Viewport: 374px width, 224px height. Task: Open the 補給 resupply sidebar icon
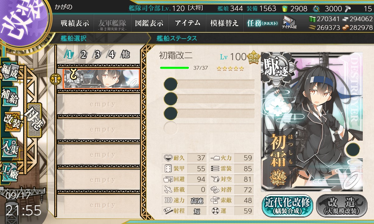(9, 96)
